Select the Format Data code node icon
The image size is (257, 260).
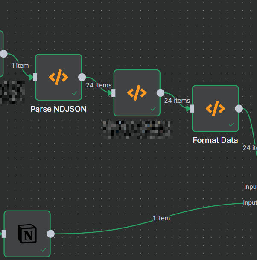coord(215,108)
